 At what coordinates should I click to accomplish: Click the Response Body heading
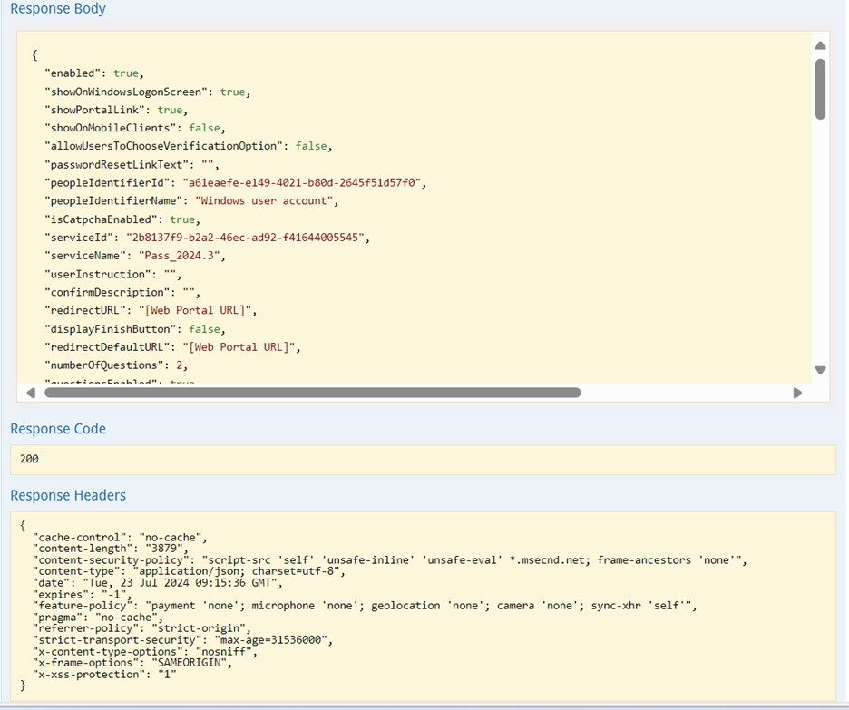coord(58,9)
